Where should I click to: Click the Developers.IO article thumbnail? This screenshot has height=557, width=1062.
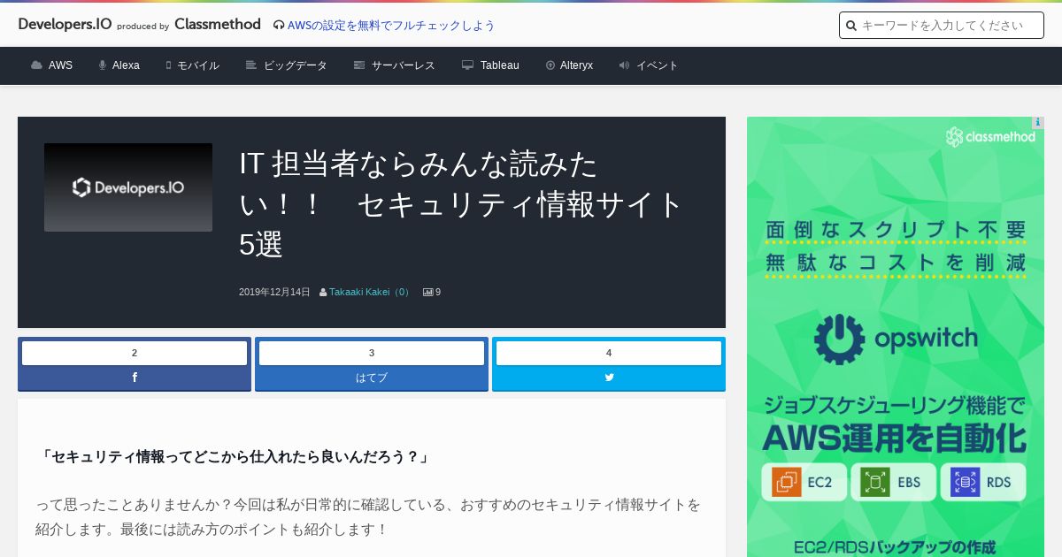pyautogui.click(x=128, y=187)
